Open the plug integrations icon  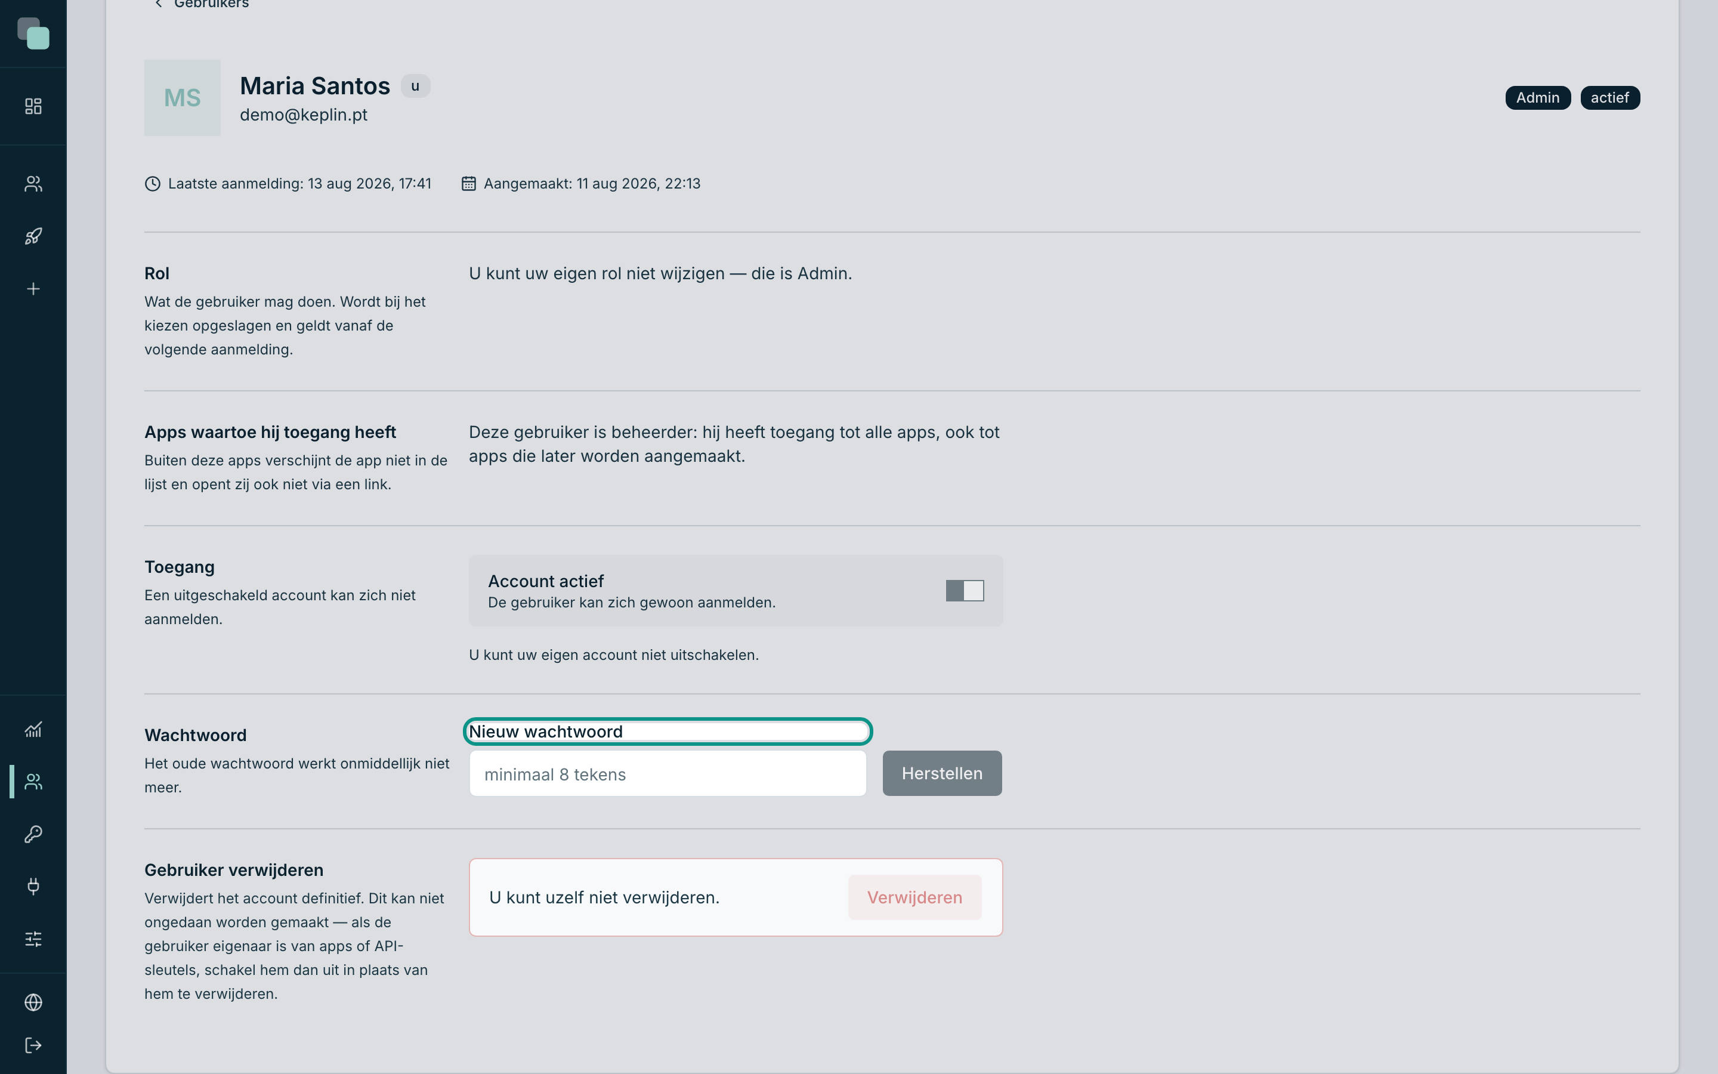pos(33,887)
